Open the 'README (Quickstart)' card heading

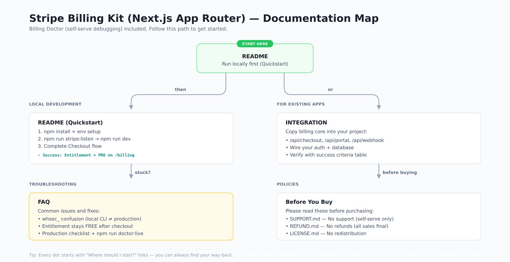tap(70, 123)
